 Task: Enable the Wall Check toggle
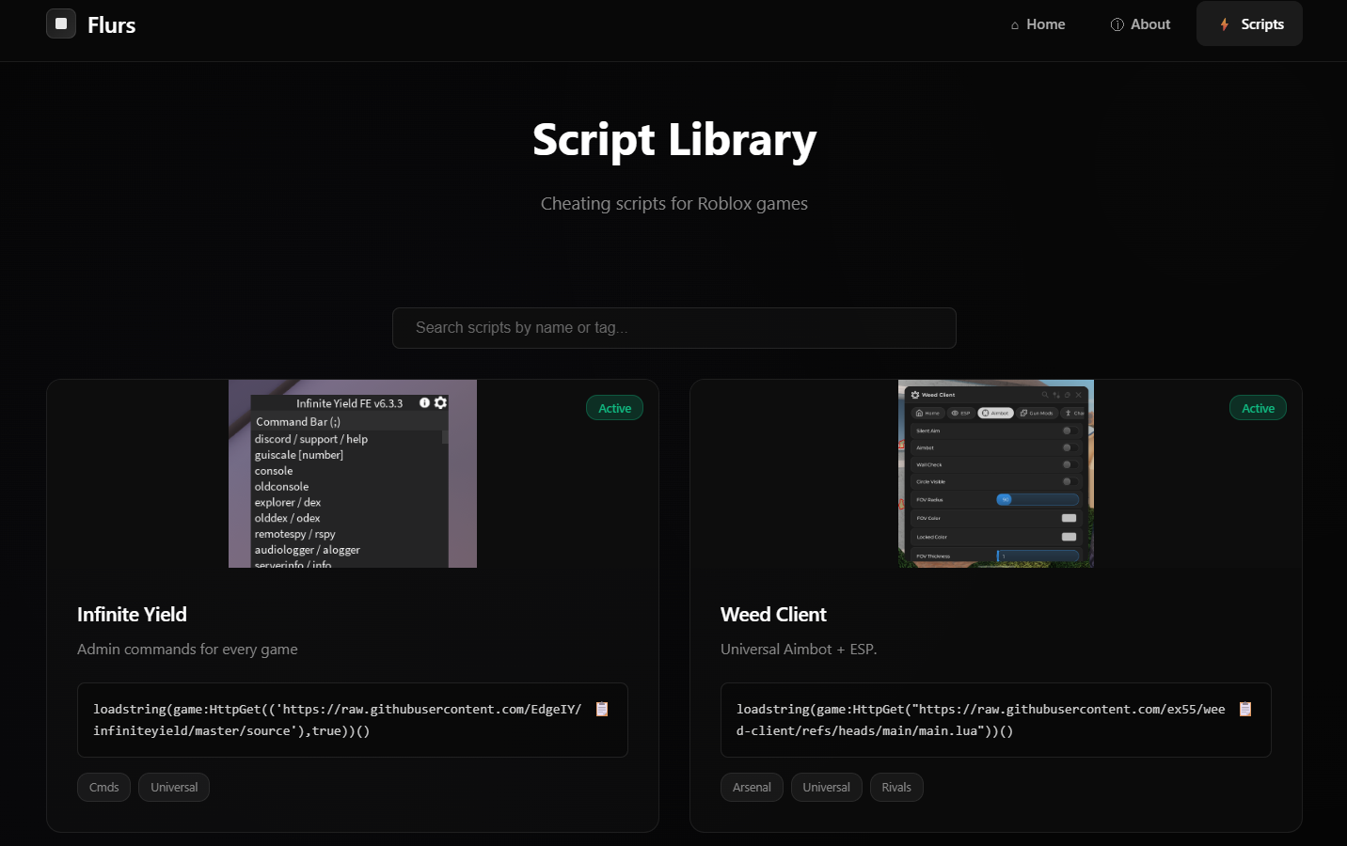point(1070,464)
